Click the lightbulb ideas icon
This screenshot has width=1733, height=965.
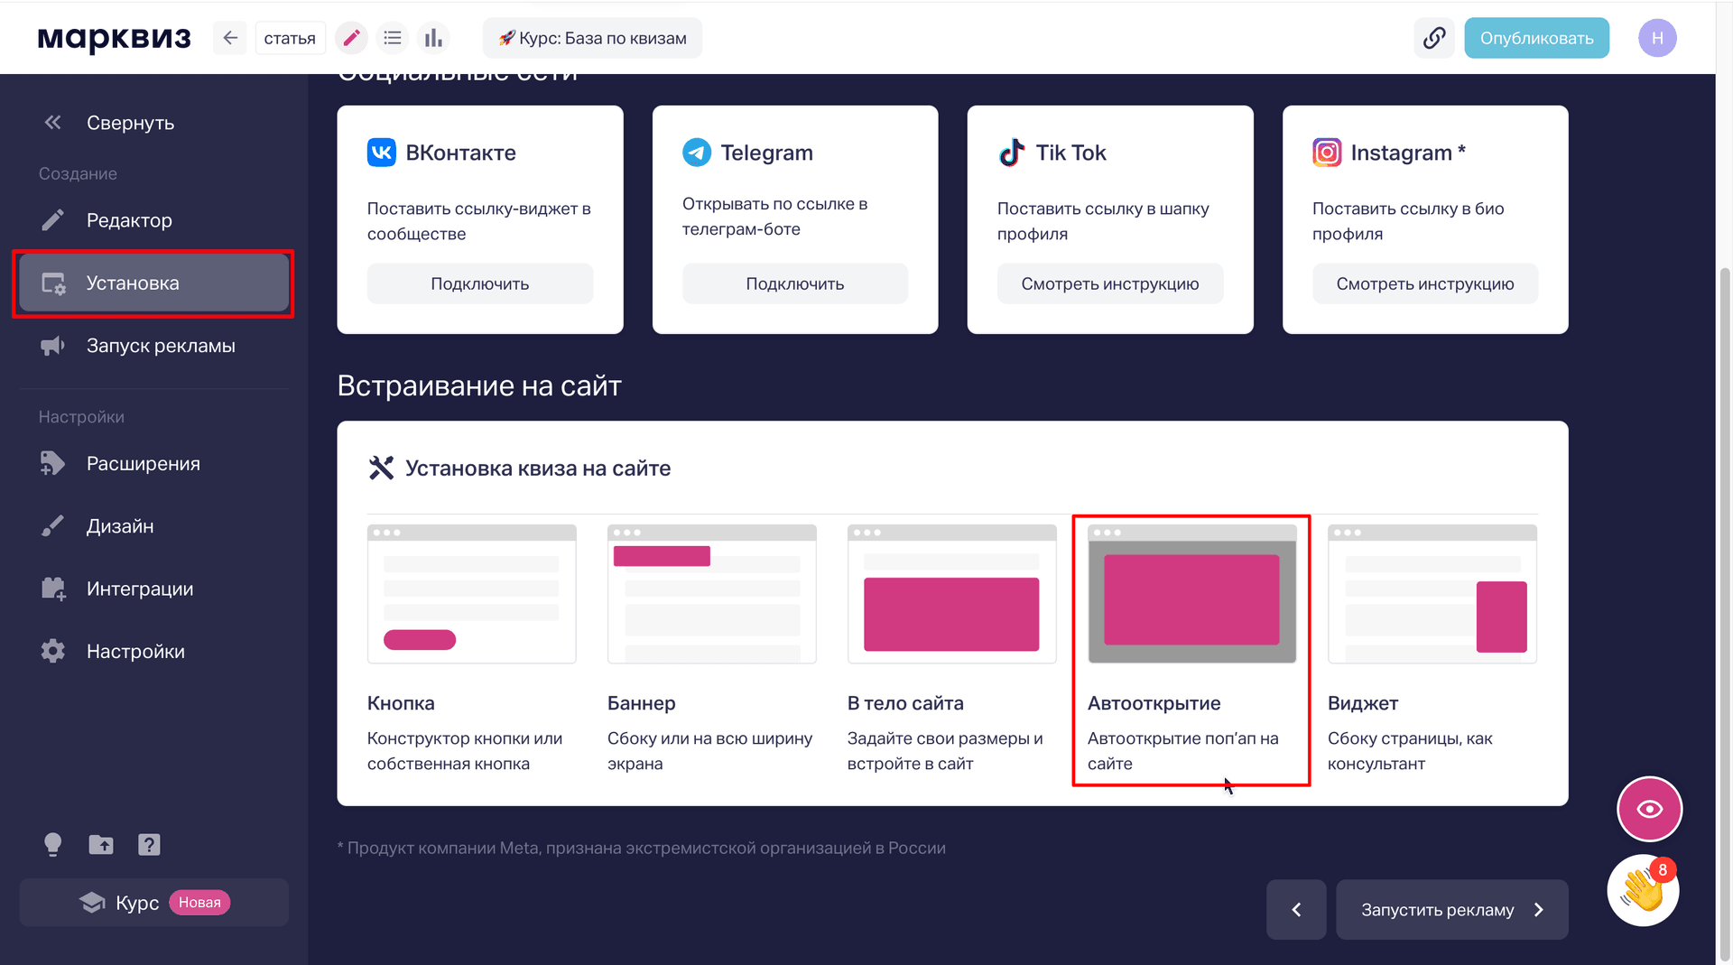(53, 845)
